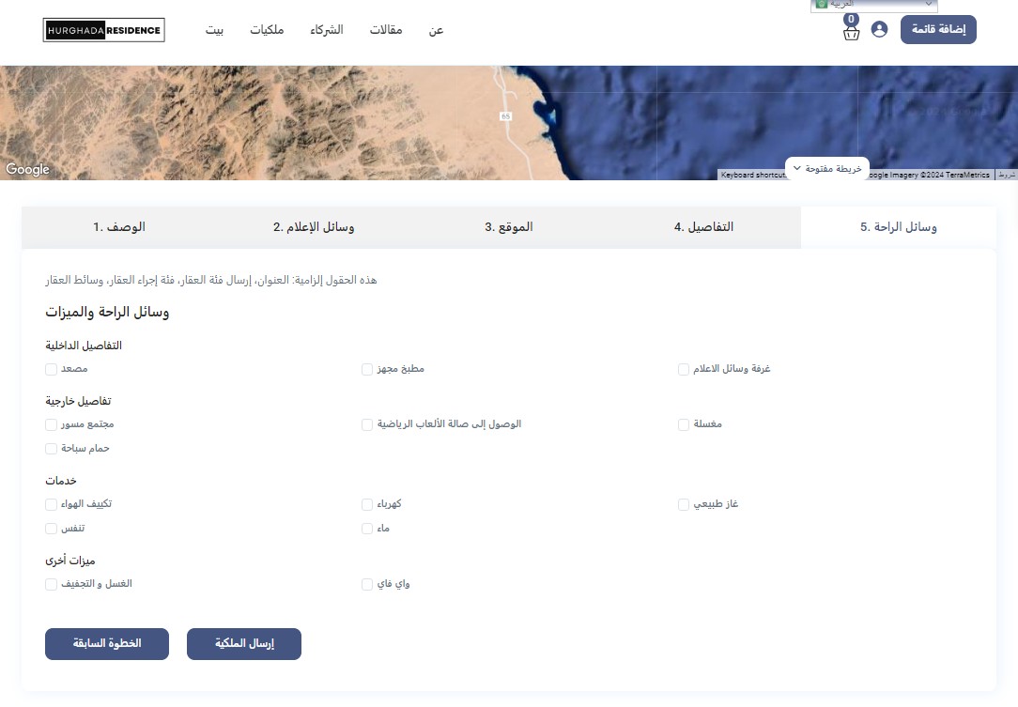Image resolution: width=1018 pixels, height=707 pixels.
Task: Check الوصول إلى صالة الألعاب الرياضية
Action: [x=367, y=424]
